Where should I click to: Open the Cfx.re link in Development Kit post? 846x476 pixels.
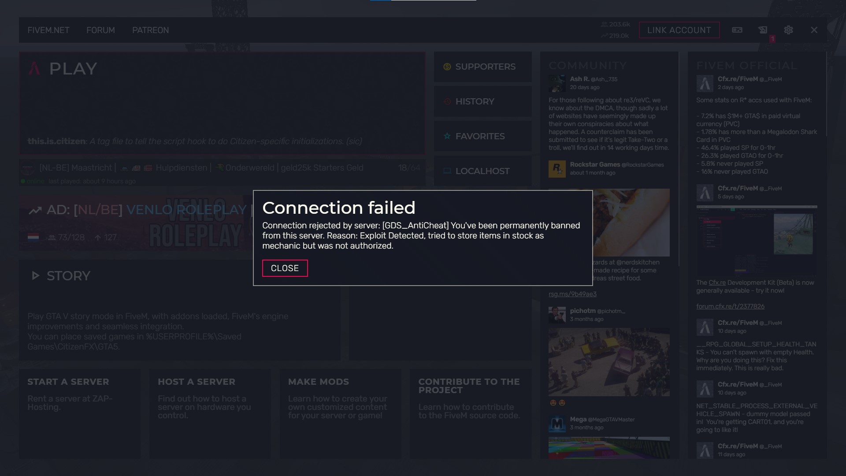(x=717, y=283)
